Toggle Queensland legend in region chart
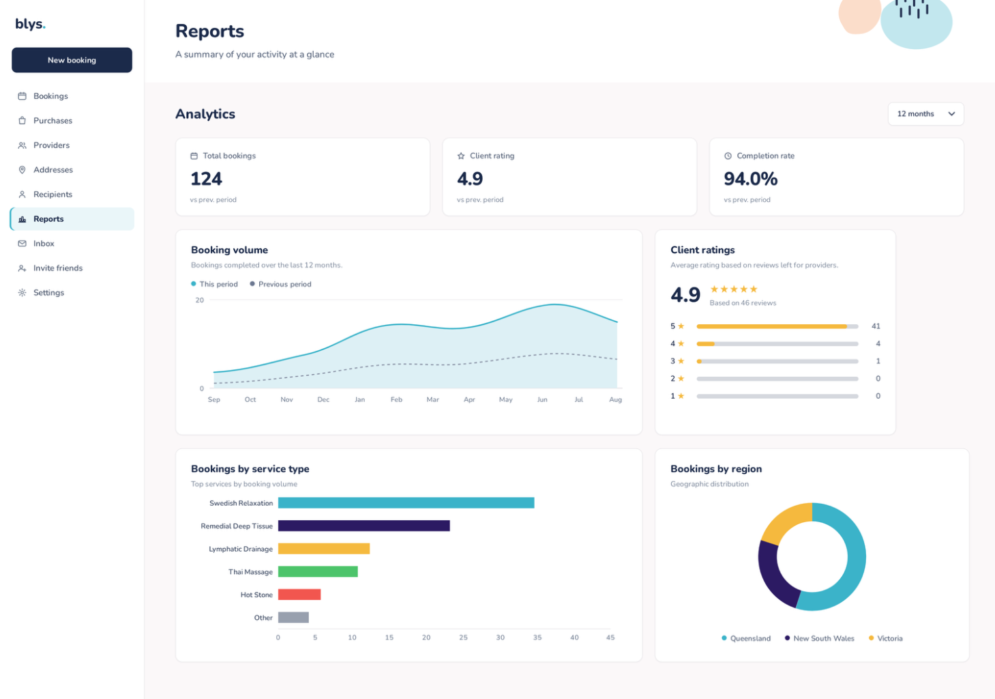The height and width of the screenshot is (699, 995). (746, 638)
